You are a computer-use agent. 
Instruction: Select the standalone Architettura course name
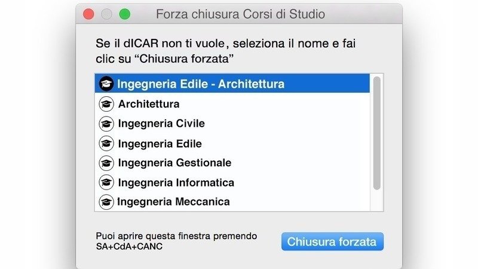coord(149,104)
